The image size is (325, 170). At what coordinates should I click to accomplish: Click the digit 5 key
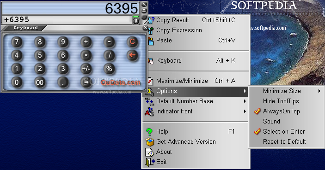(x=40, y=56)
